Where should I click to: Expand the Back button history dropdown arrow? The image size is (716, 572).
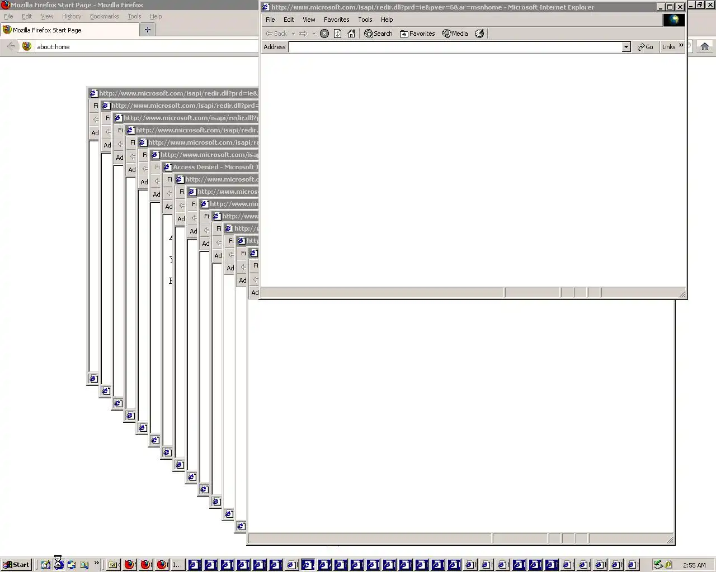(293, 34)
